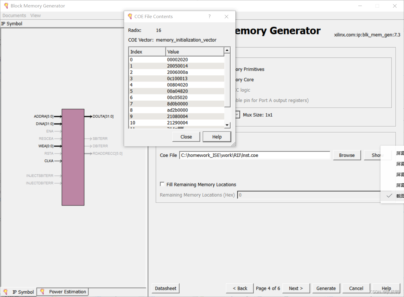Image resolution: width=404 pixels, height=297 pixels.
Task: Select row with value 21080004
Action: [177, 116]
